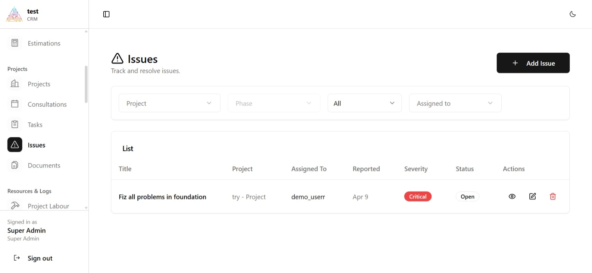
Task: Click the 'Apr 9' reported date
Action: point(360,197)
